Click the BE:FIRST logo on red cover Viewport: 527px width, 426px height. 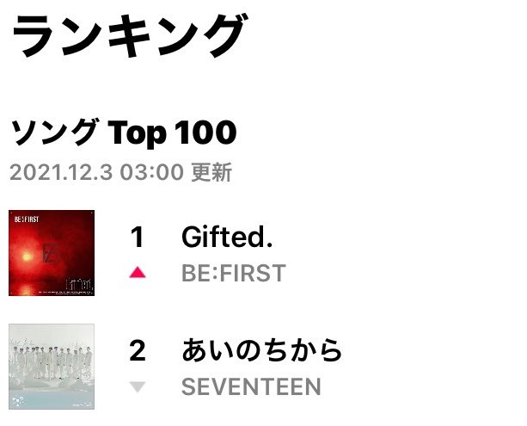(x=27, y=219)
